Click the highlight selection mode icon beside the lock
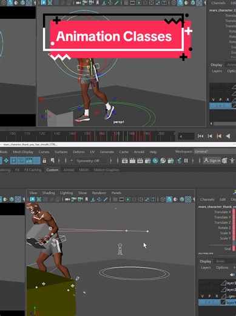 [x=53, y=161]
